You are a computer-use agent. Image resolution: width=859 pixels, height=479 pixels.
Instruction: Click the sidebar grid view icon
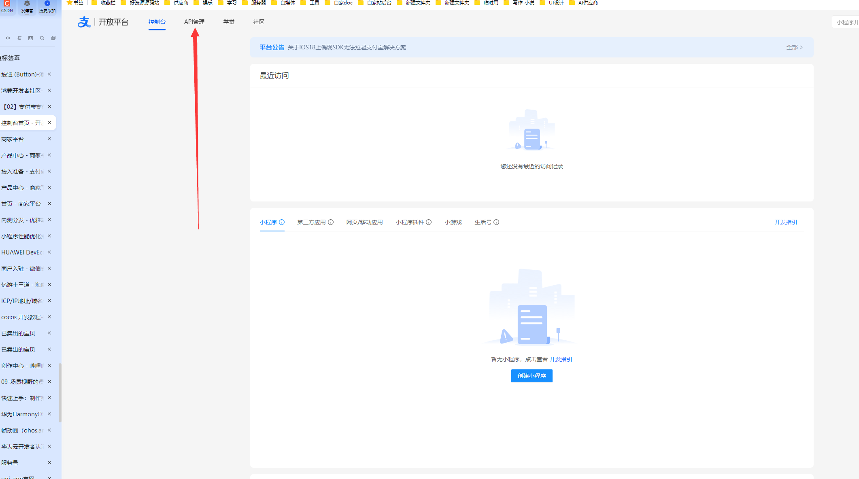tap(31, 38)
